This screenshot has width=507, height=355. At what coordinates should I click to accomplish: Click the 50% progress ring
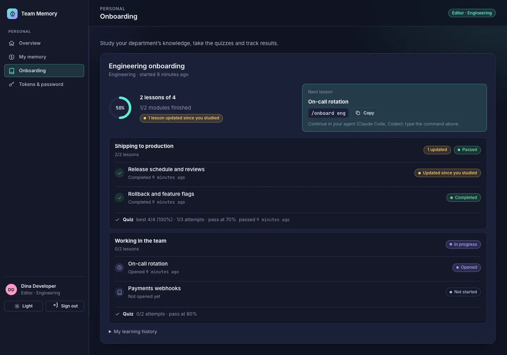(x=120, y=108)
